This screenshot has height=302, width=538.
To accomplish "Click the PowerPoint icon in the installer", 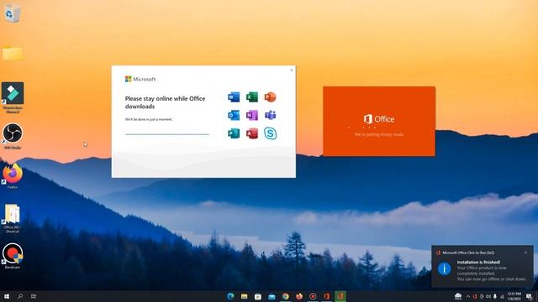I will coord(270,97).
